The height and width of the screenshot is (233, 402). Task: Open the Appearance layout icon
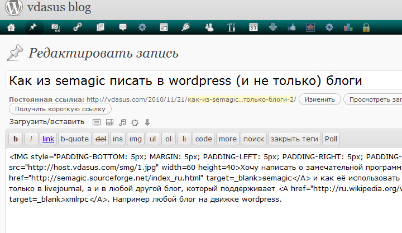tap(164, 27)
